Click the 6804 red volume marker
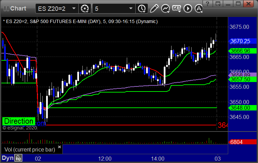258x163 pixels. tap(242, 142)
